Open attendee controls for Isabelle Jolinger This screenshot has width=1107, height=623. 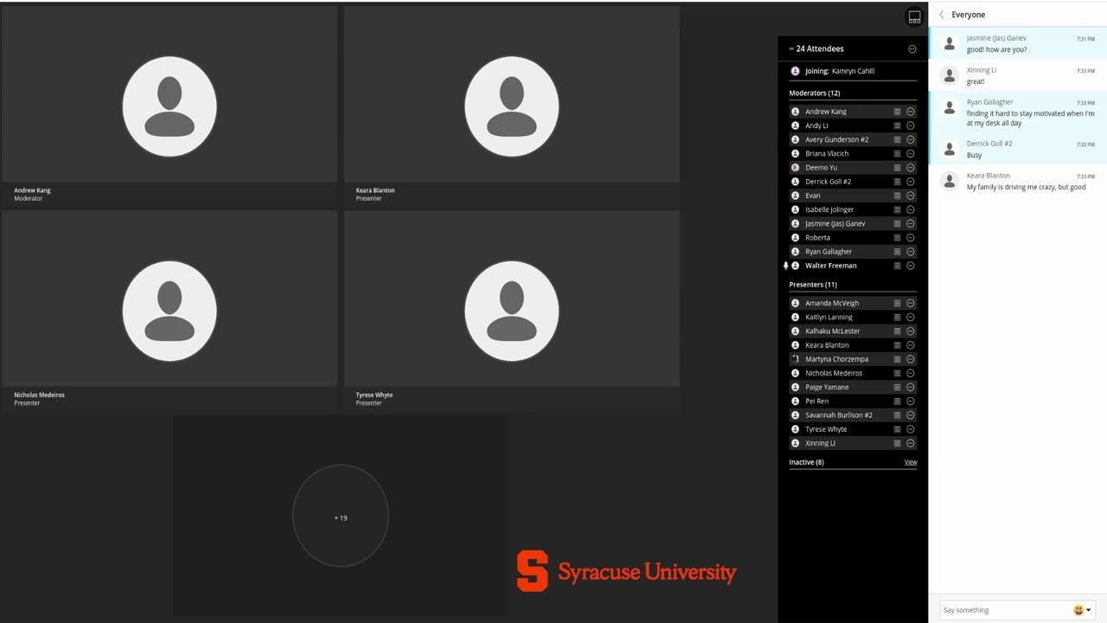click(x=911, y=209)
